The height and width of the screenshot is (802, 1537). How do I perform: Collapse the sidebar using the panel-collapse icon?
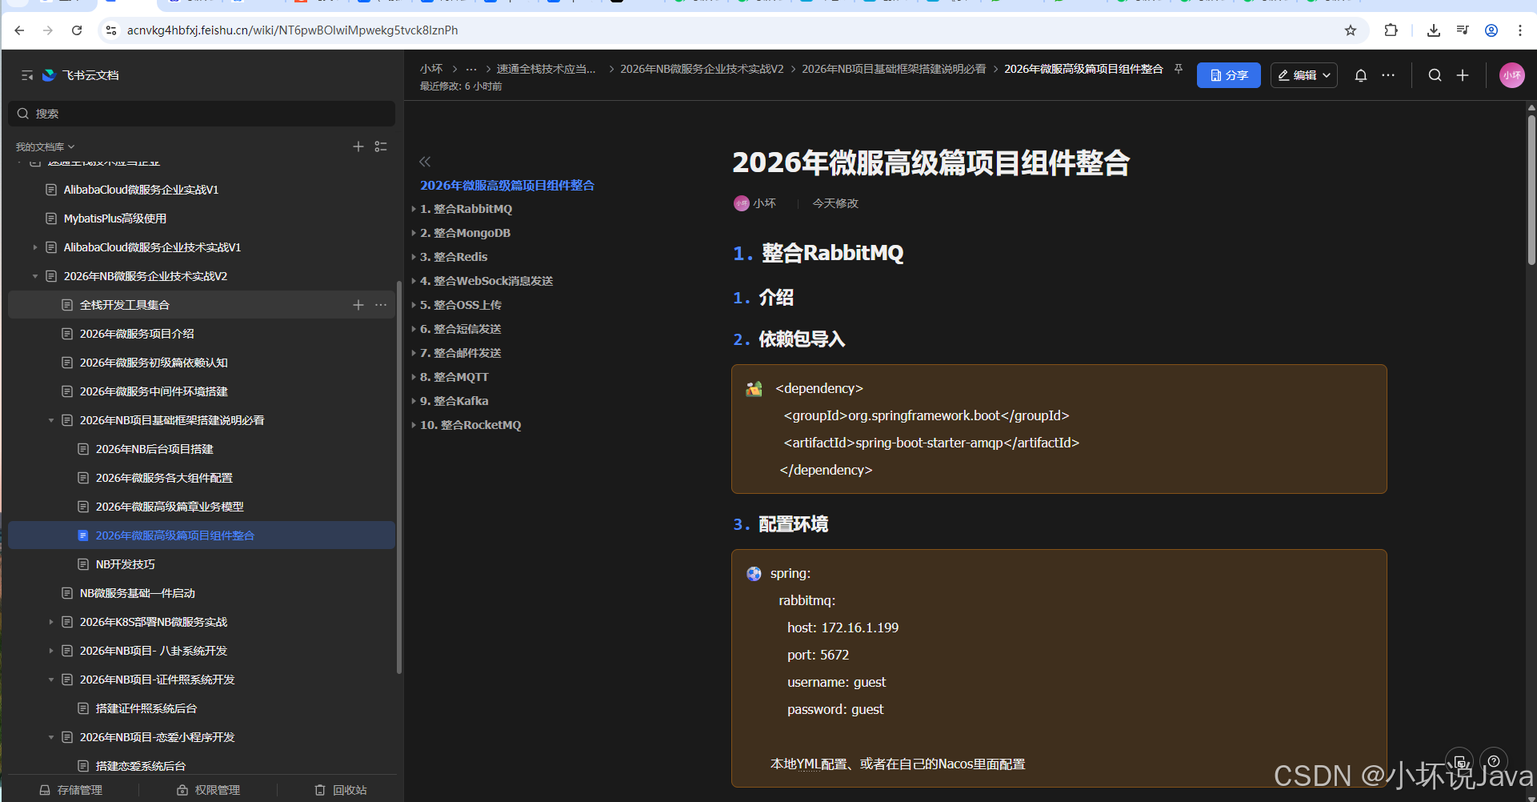pyautogui.click(x=26, y=74)
